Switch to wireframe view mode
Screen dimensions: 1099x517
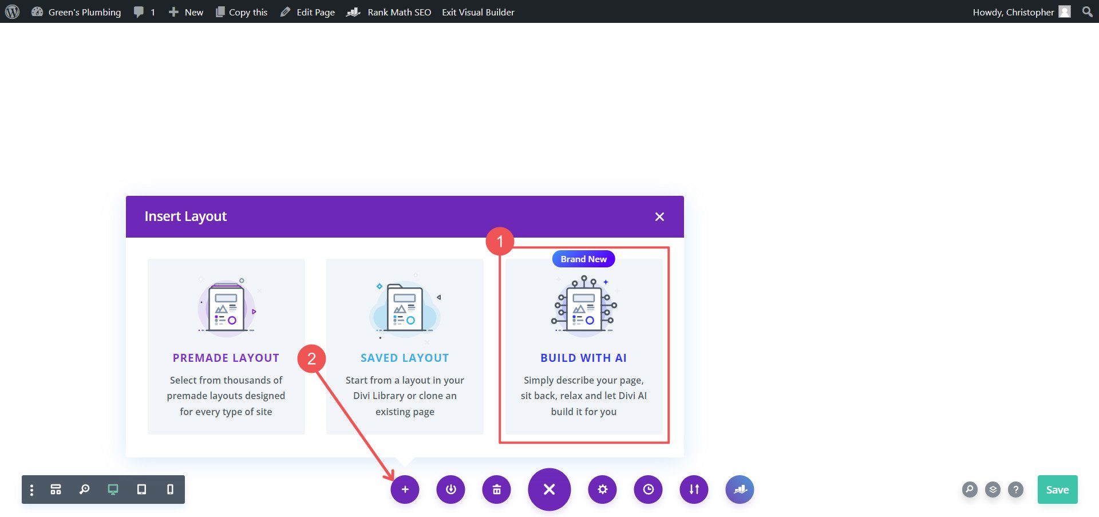click(x=55, y=490)
